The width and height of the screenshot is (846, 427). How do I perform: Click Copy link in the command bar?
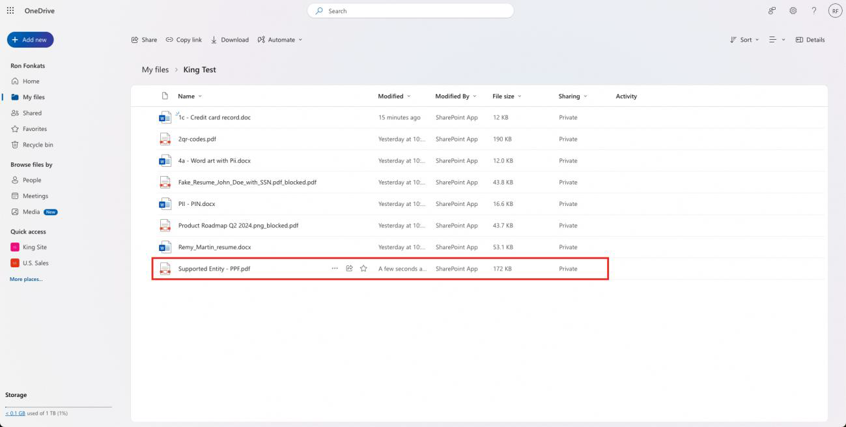[184, 40]
